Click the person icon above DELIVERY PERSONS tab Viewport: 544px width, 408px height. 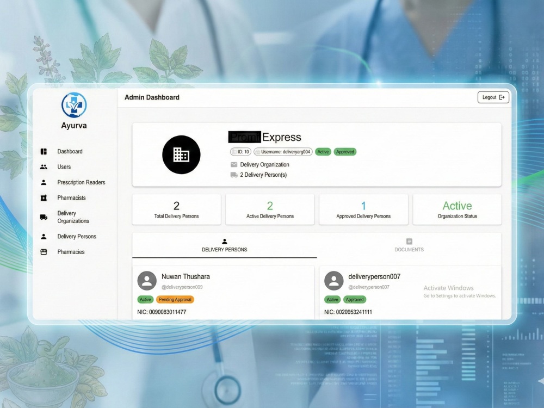[x=225, y=242]
